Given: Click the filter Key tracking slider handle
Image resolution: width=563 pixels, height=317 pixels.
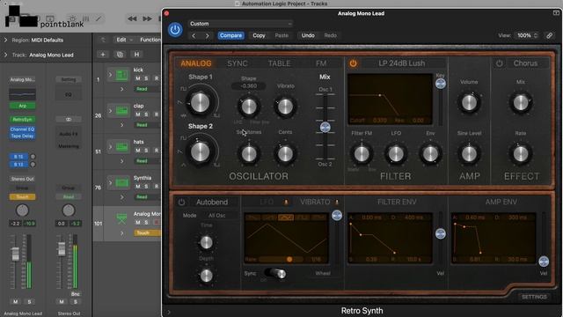Looking at the screenshot, I should (441, 84).
